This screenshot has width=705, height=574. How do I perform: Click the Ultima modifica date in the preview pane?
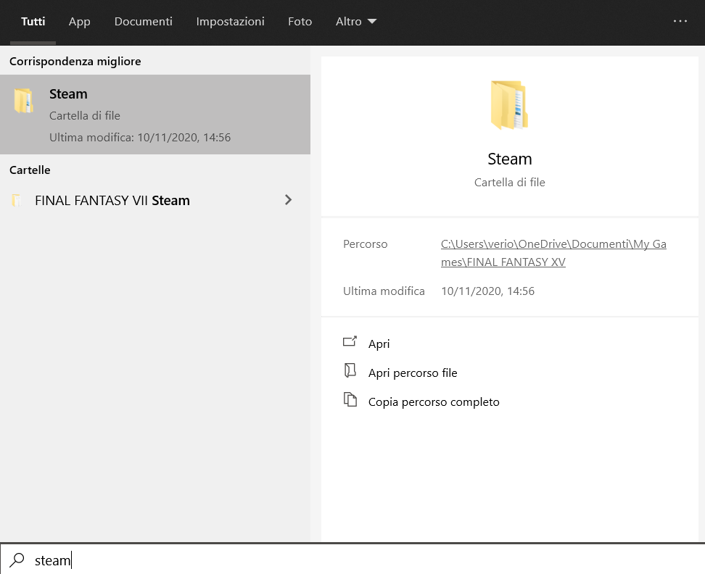487,291
